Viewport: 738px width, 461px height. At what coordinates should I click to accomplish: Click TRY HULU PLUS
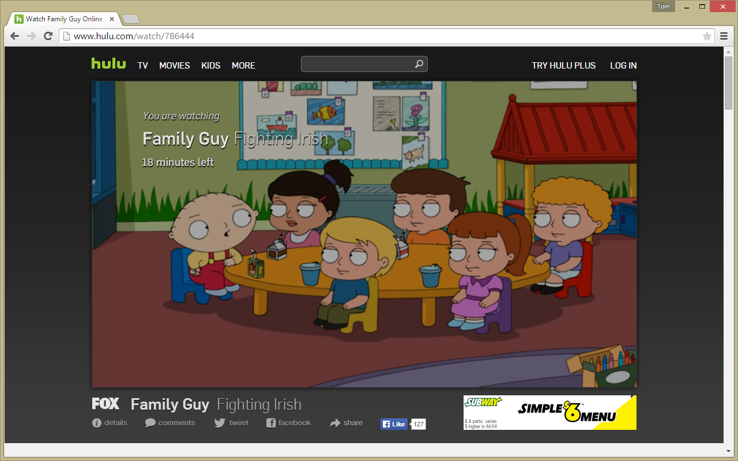564,66
